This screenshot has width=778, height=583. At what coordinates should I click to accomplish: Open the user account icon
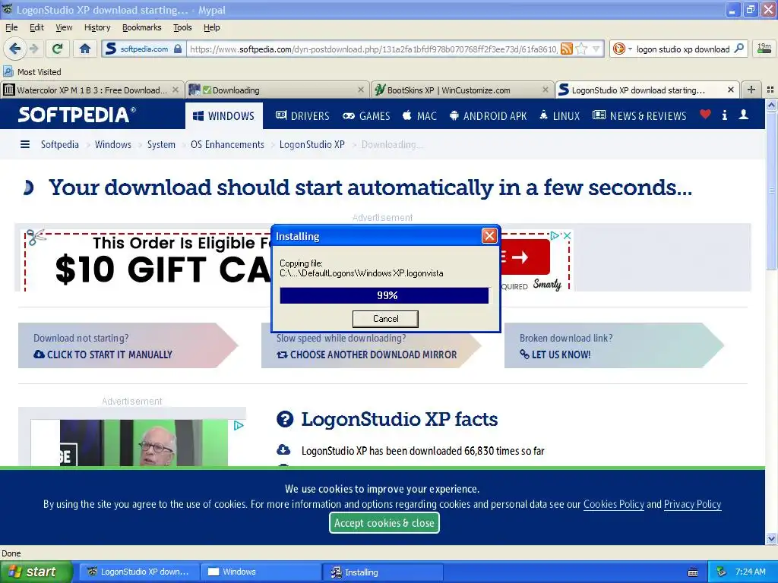(x=743, y=115)
